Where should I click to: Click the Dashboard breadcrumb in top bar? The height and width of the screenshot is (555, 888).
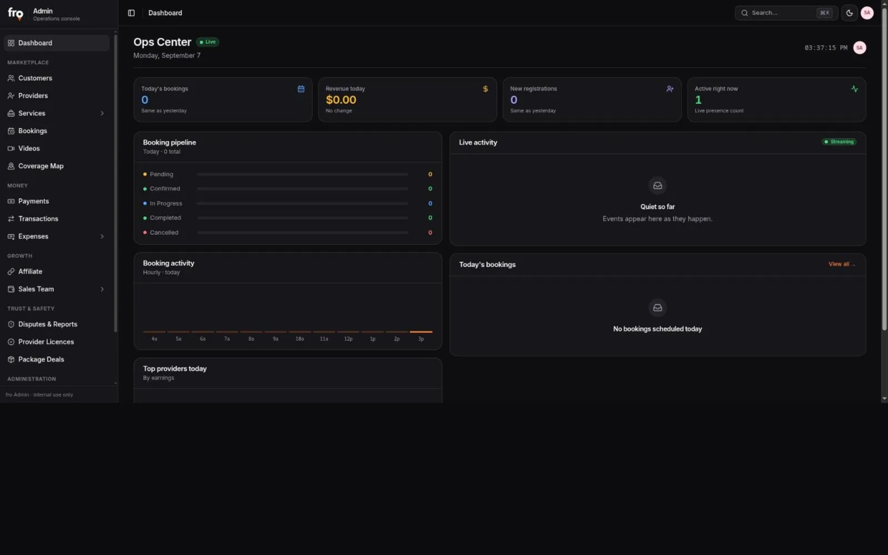(165, 13)
